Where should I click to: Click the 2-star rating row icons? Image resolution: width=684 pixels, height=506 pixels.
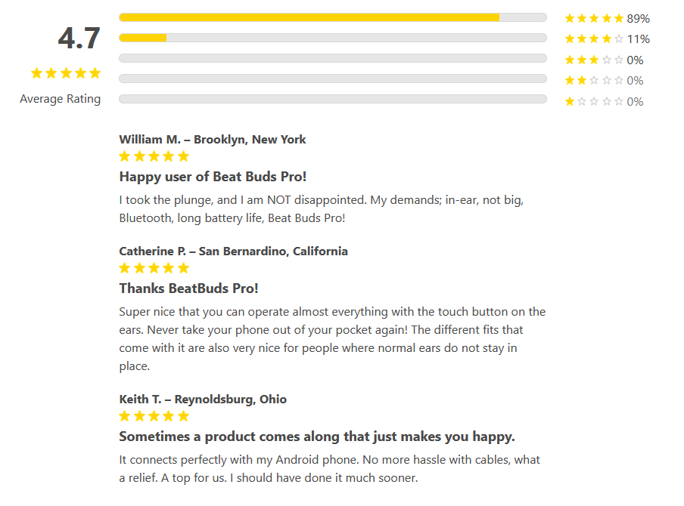point(594,81)
